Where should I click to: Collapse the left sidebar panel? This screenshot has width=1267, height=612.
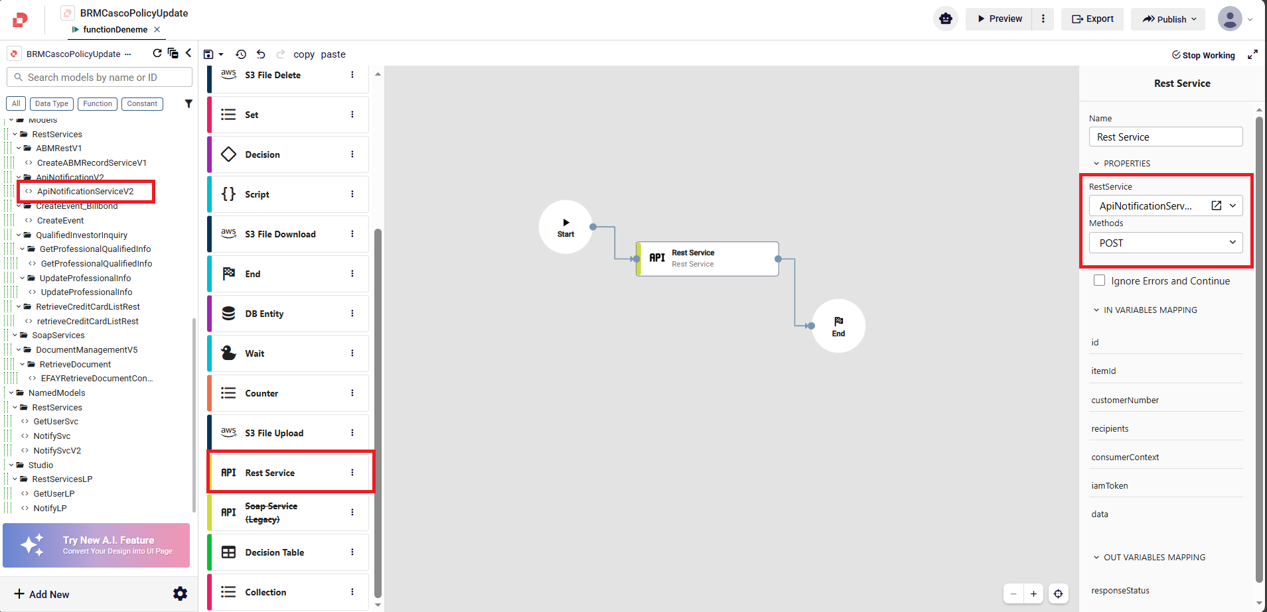tap(188, 53)
